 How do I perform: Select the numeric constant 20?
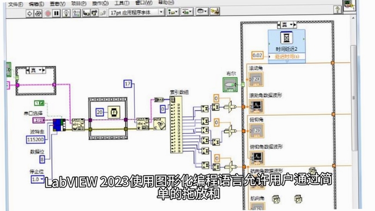coord(100,112)
